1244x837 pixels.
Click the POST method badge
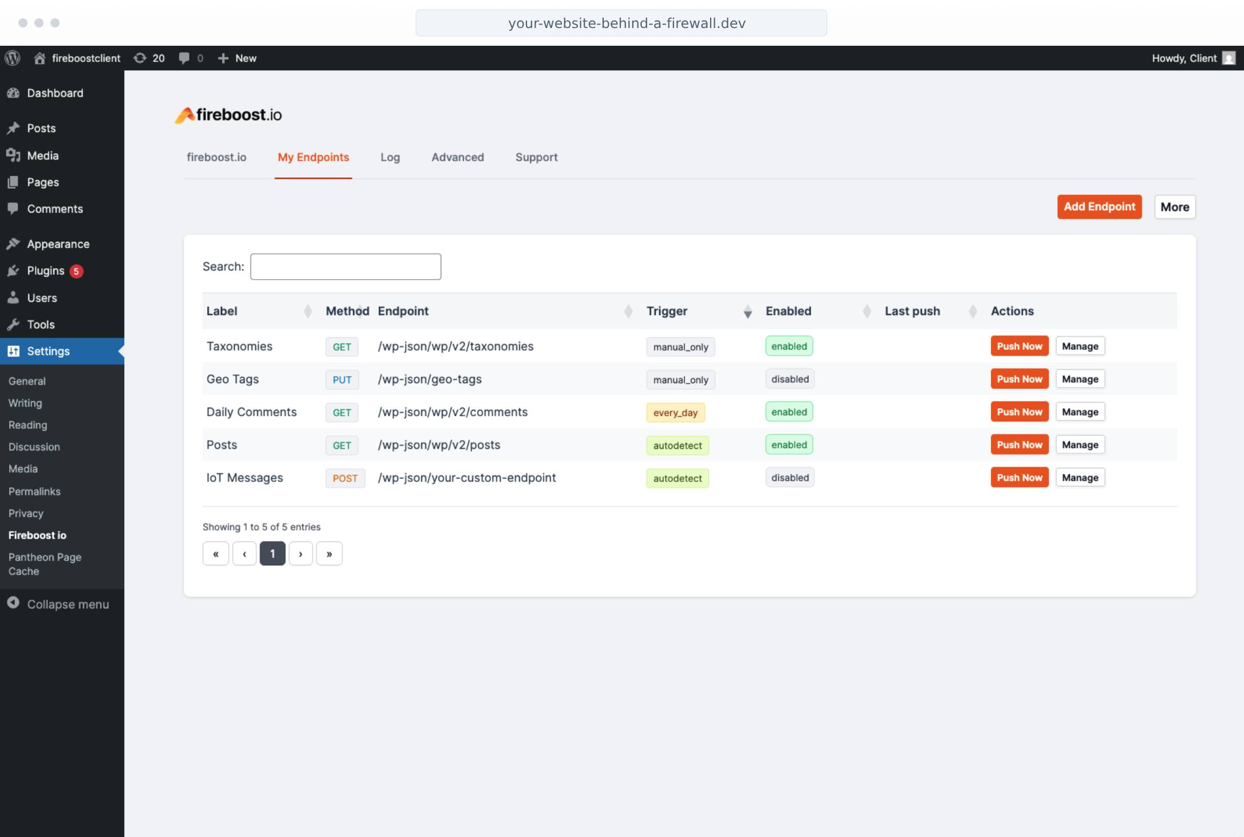point(345,478)
